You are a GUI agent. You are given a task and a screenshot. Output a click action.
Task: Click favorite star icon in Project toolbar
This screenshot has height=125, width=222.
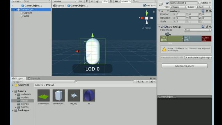point(147,82)
